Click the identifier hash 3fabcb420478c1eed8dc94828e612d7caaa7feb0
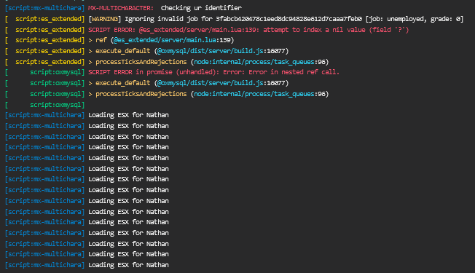Viewport: 475px width, 273px height. tap(288, 19)
